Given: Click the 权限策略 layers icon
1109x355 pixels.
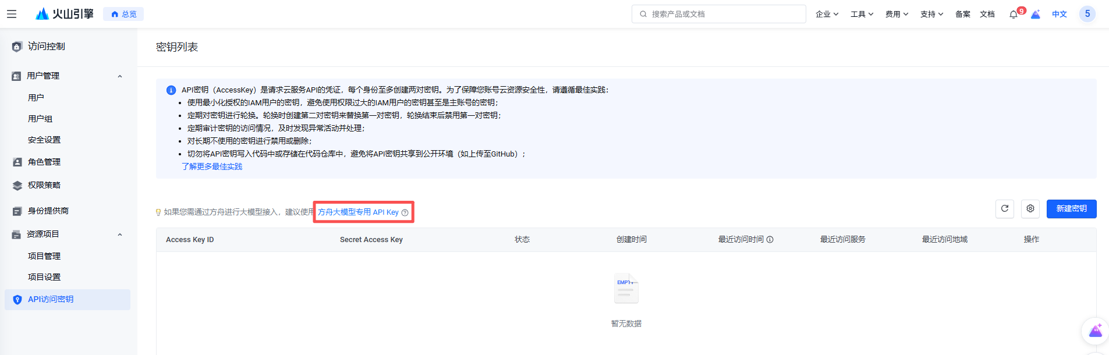Looking at the screenshot, I should click(x=17, y=186).
